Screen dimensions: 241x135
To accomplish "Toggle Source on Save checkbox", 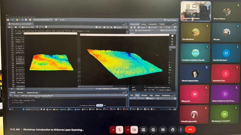I will point(23,27).
